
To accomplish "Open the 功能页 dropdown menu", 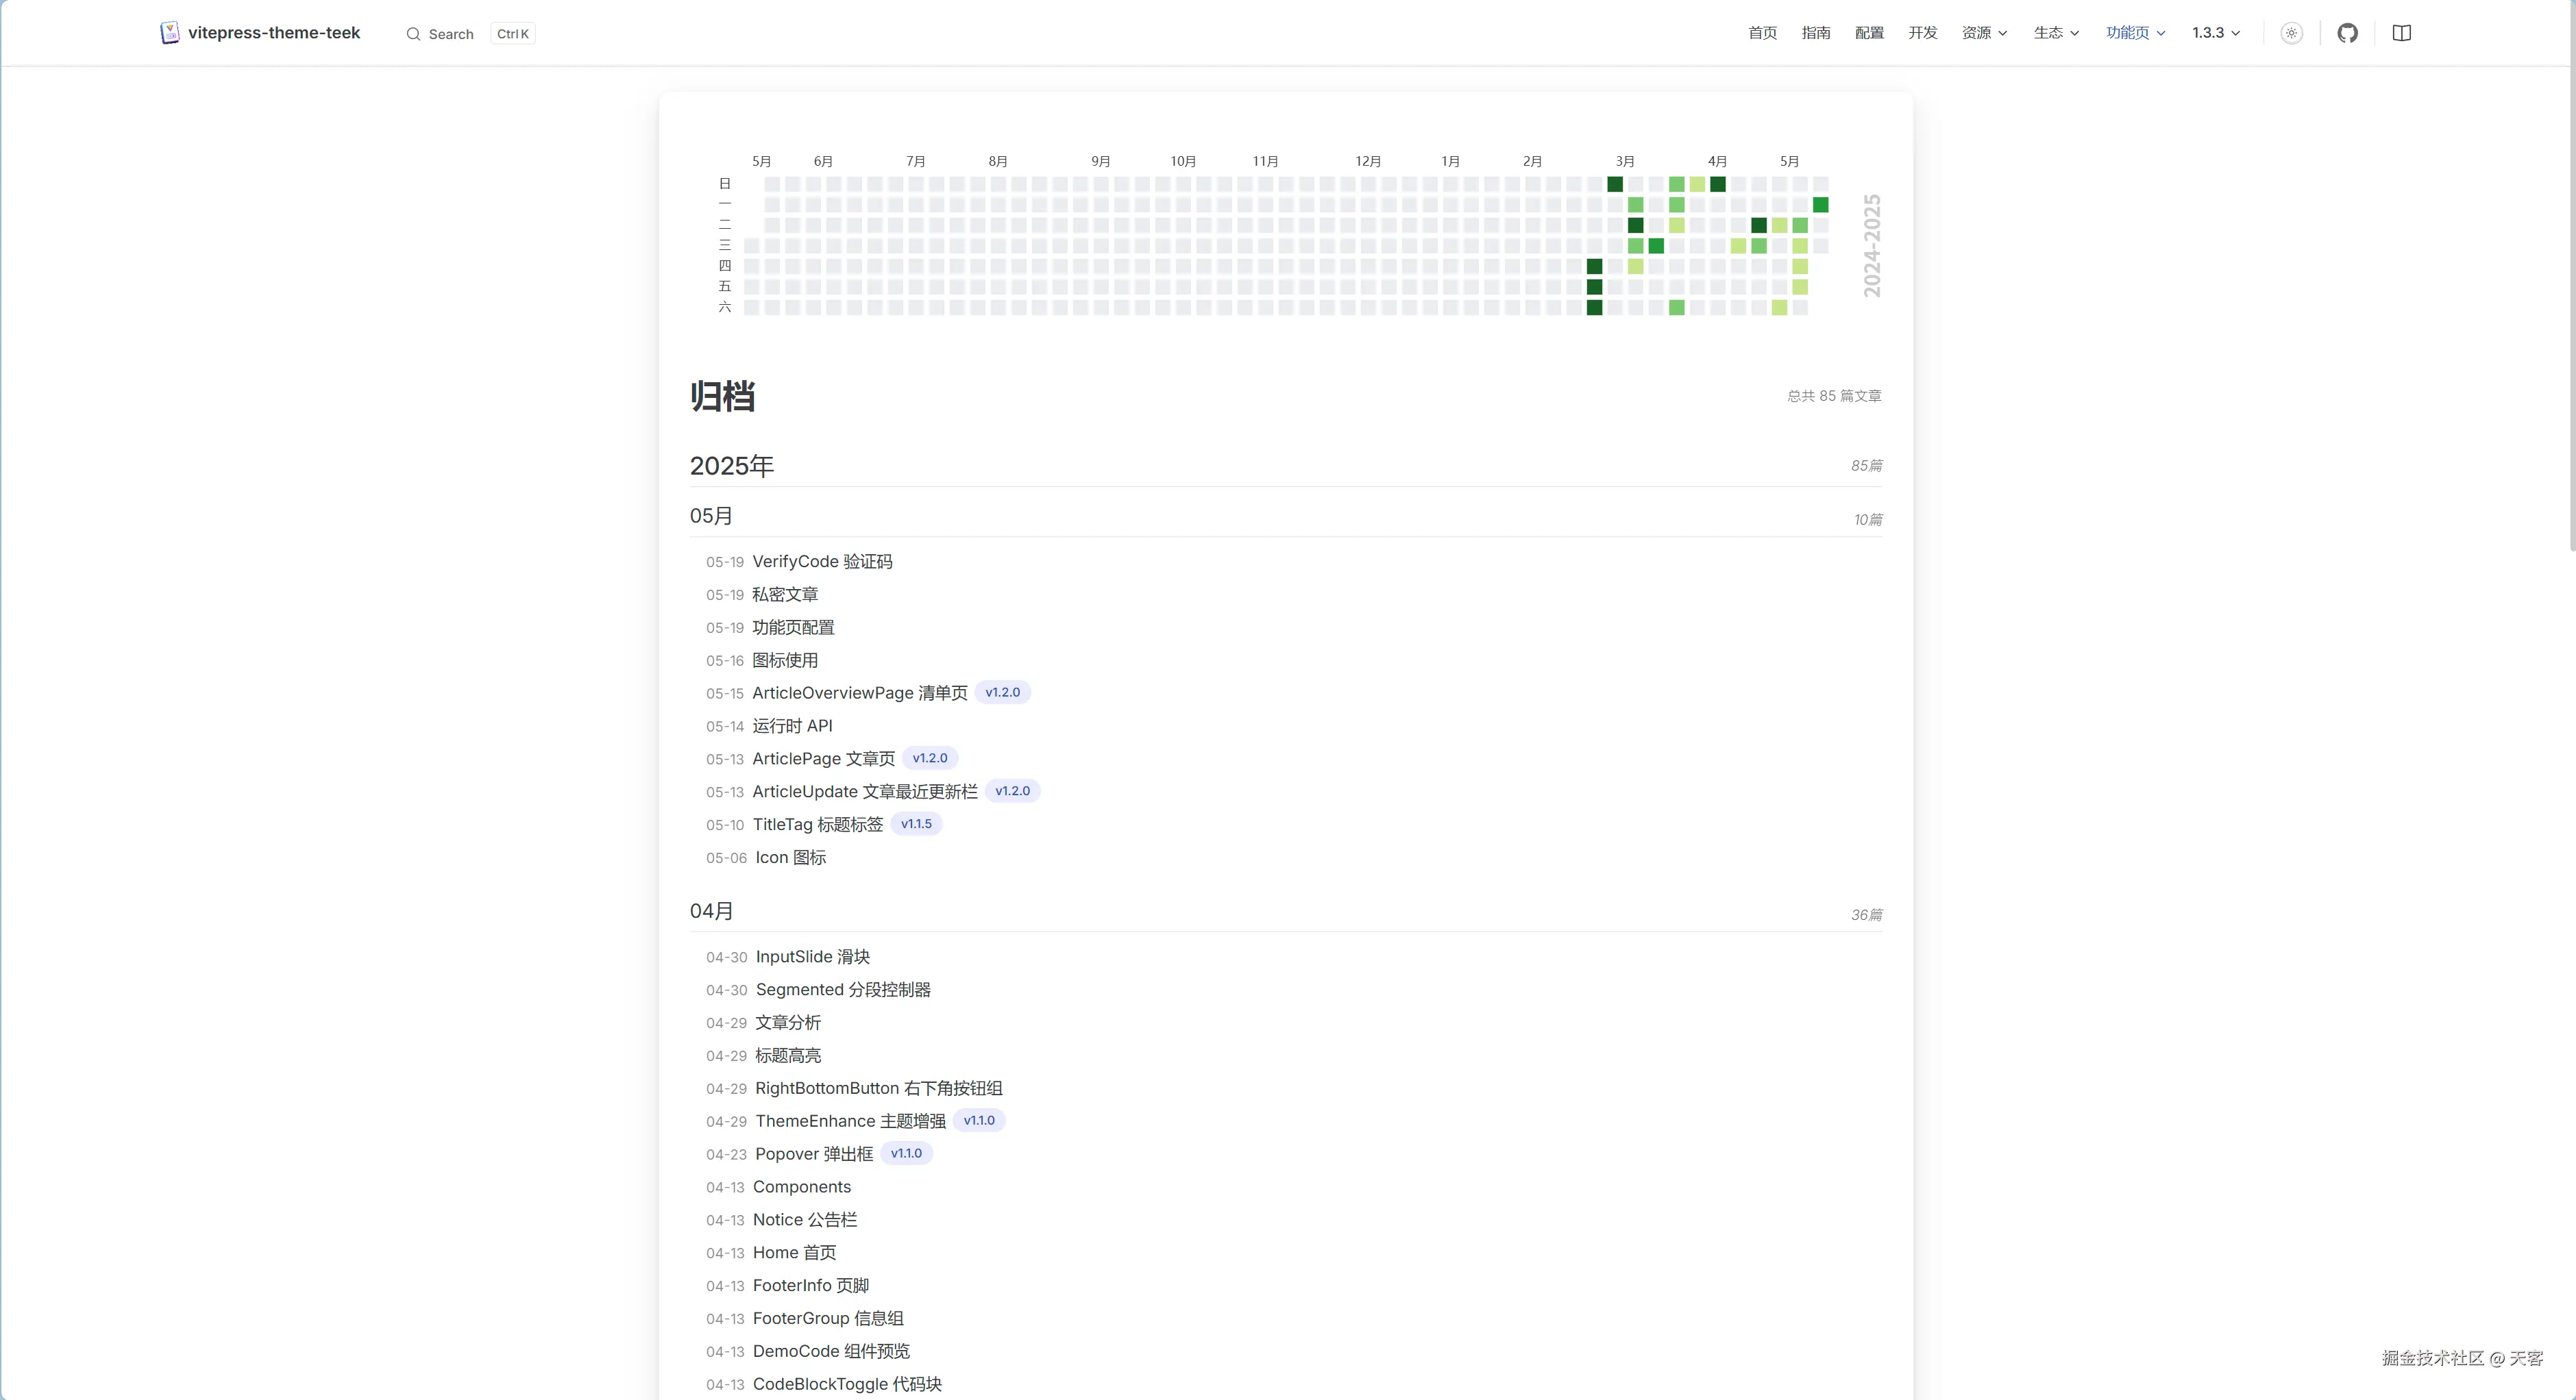I will [x=2135, y=33].
